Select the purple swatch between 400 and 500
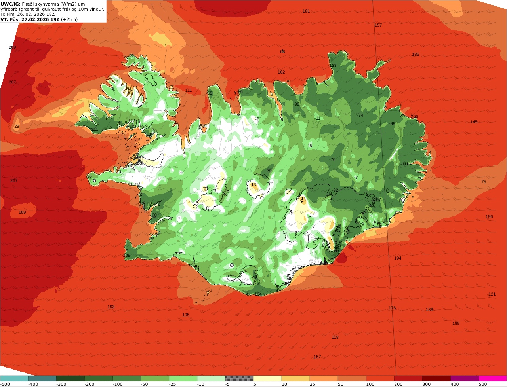The height and width of the screenshot is (387, 507). tap(465, 378)
